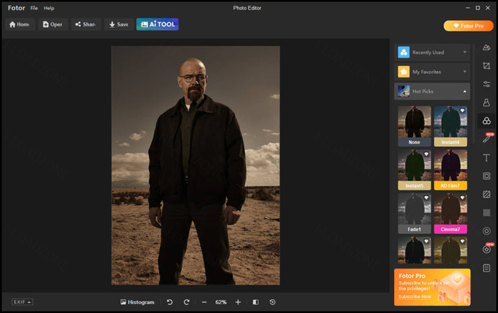
Task: Go to Home
Action: [20, 24]
